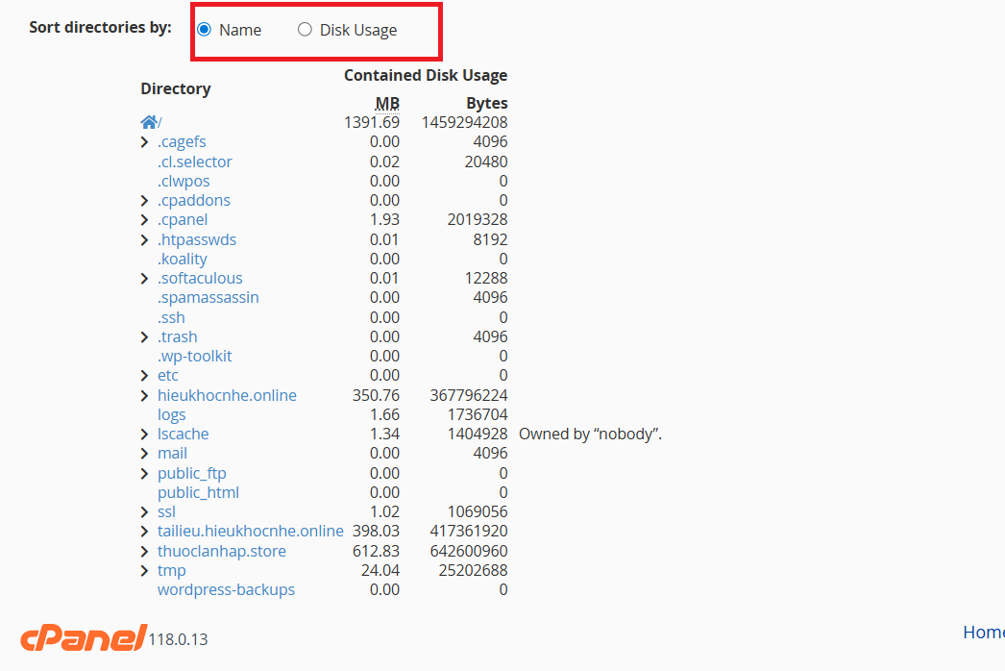1005x671 pixels.
Task: Click the MB column header abbreviation
Action: click(386, 103)
